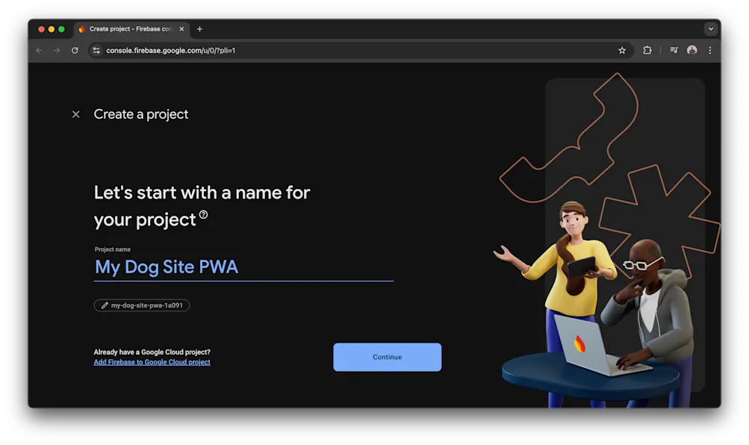The height and width of the screenshot is (445, 749).
Task: Navigate back using the back arrow
Action: tap(38, 50)
